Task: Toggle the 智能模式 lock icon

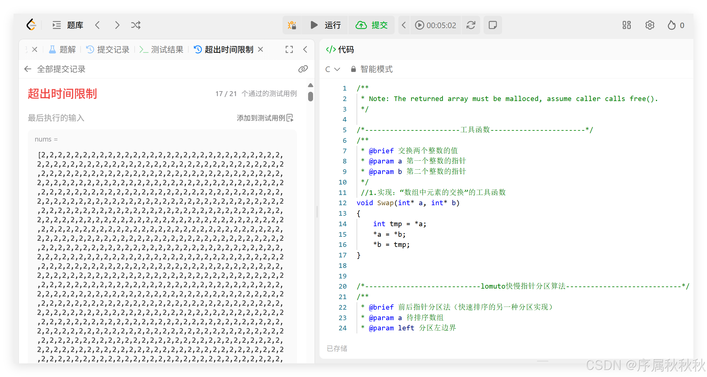Action: pyautogui.click(x=353, y=69)
